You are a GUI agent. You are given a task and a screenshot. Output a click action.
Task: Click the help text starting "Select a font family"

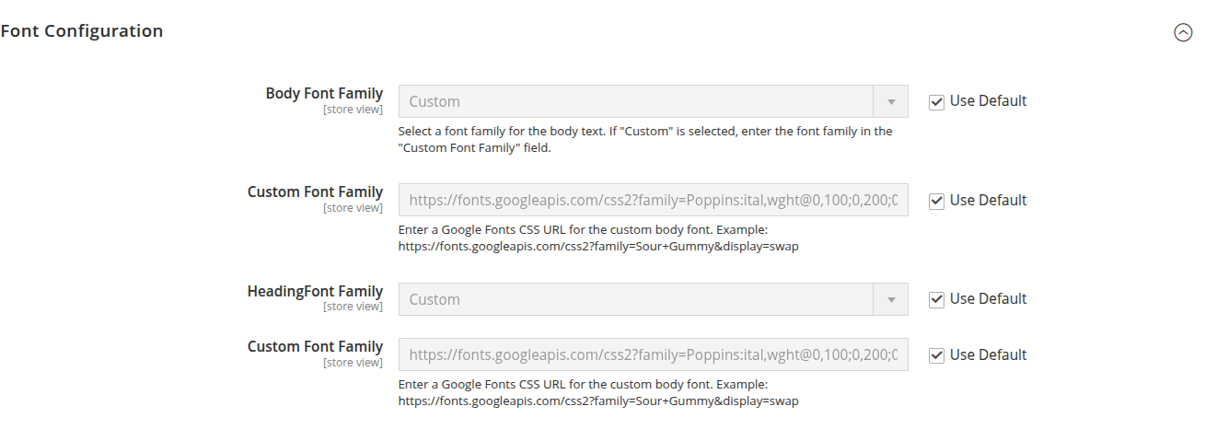[645, 139]
